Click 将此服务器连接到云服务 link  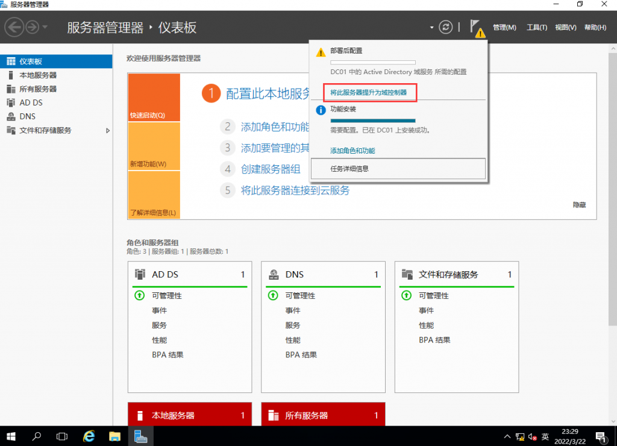[x=295, y=190]
